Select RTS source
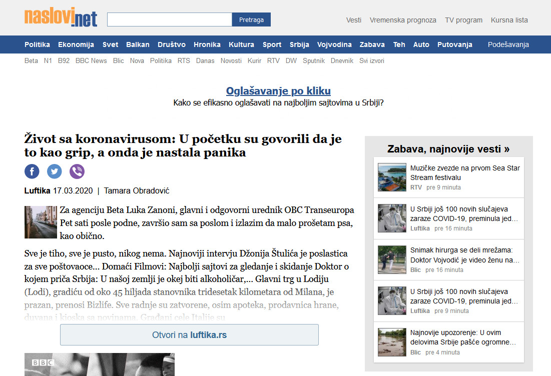This screenshot has height=376, width=551. point(184,60)
